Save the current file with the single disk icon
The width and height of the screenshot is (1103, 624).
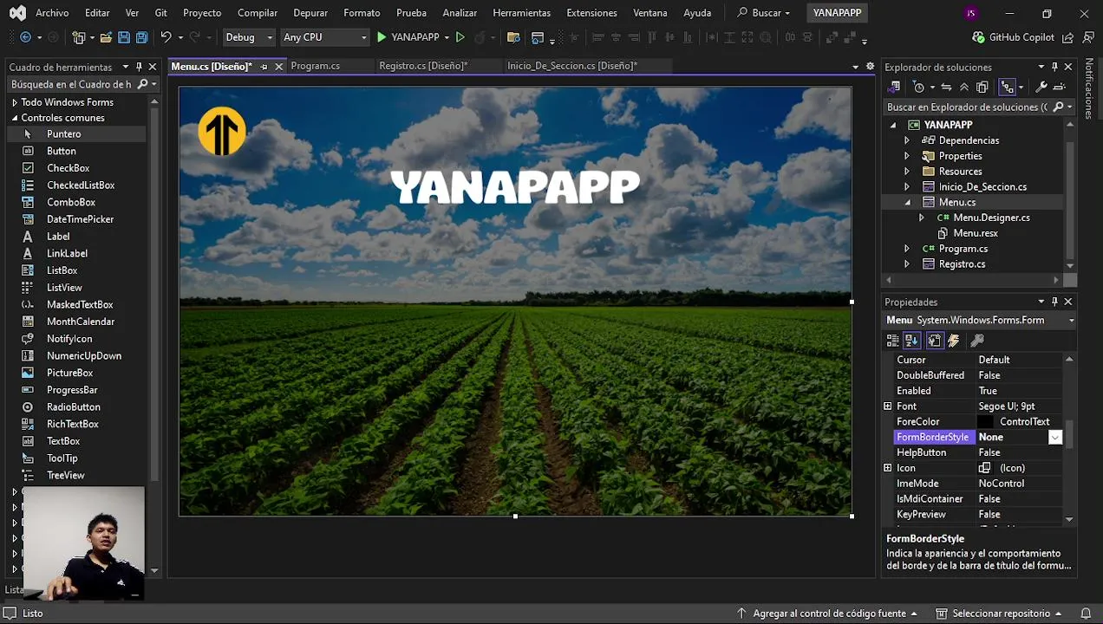pos(123,37)
